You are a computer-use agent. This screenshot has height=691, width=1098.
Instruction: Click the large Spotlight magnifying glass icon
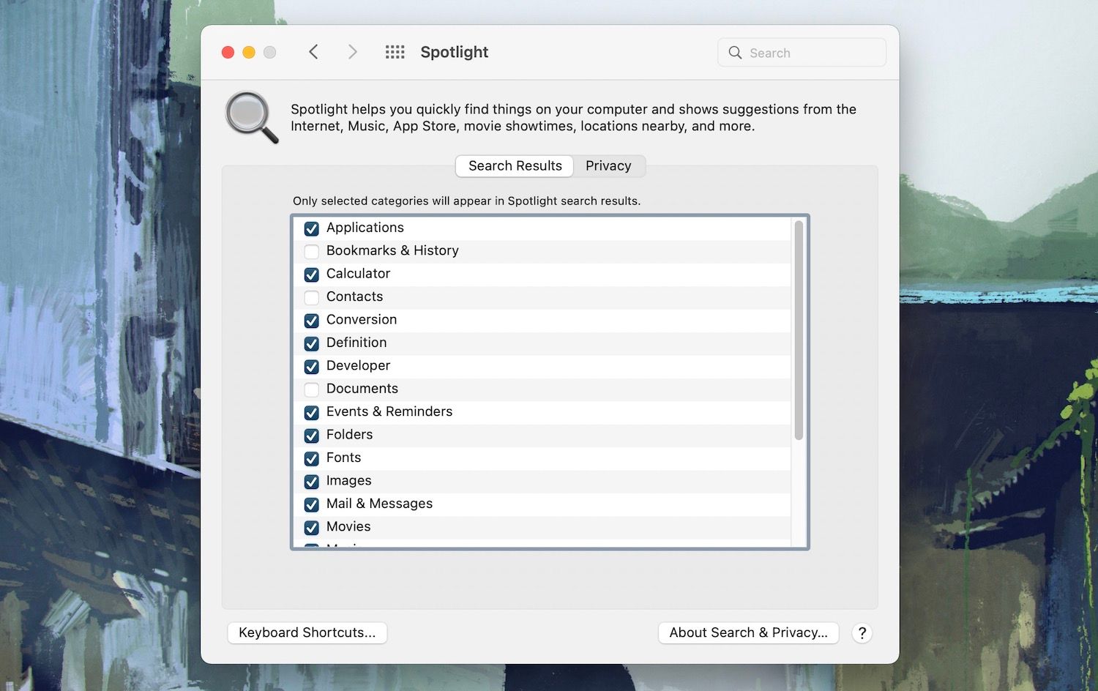coord(252,117)
